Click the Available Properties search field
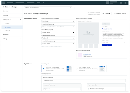 (x=62, y=89)
